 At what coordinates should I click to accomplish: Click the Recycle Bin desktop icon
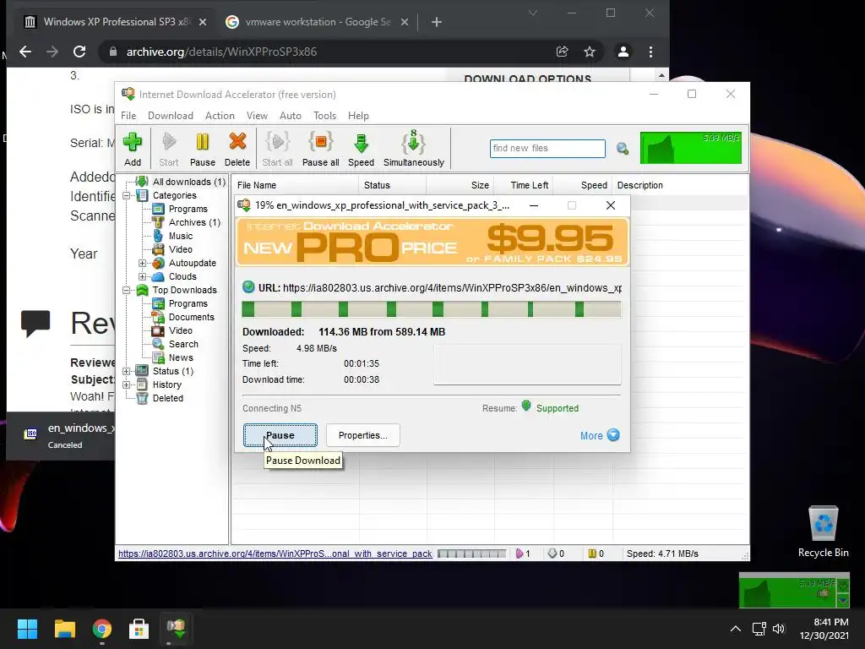click(823, 532)
